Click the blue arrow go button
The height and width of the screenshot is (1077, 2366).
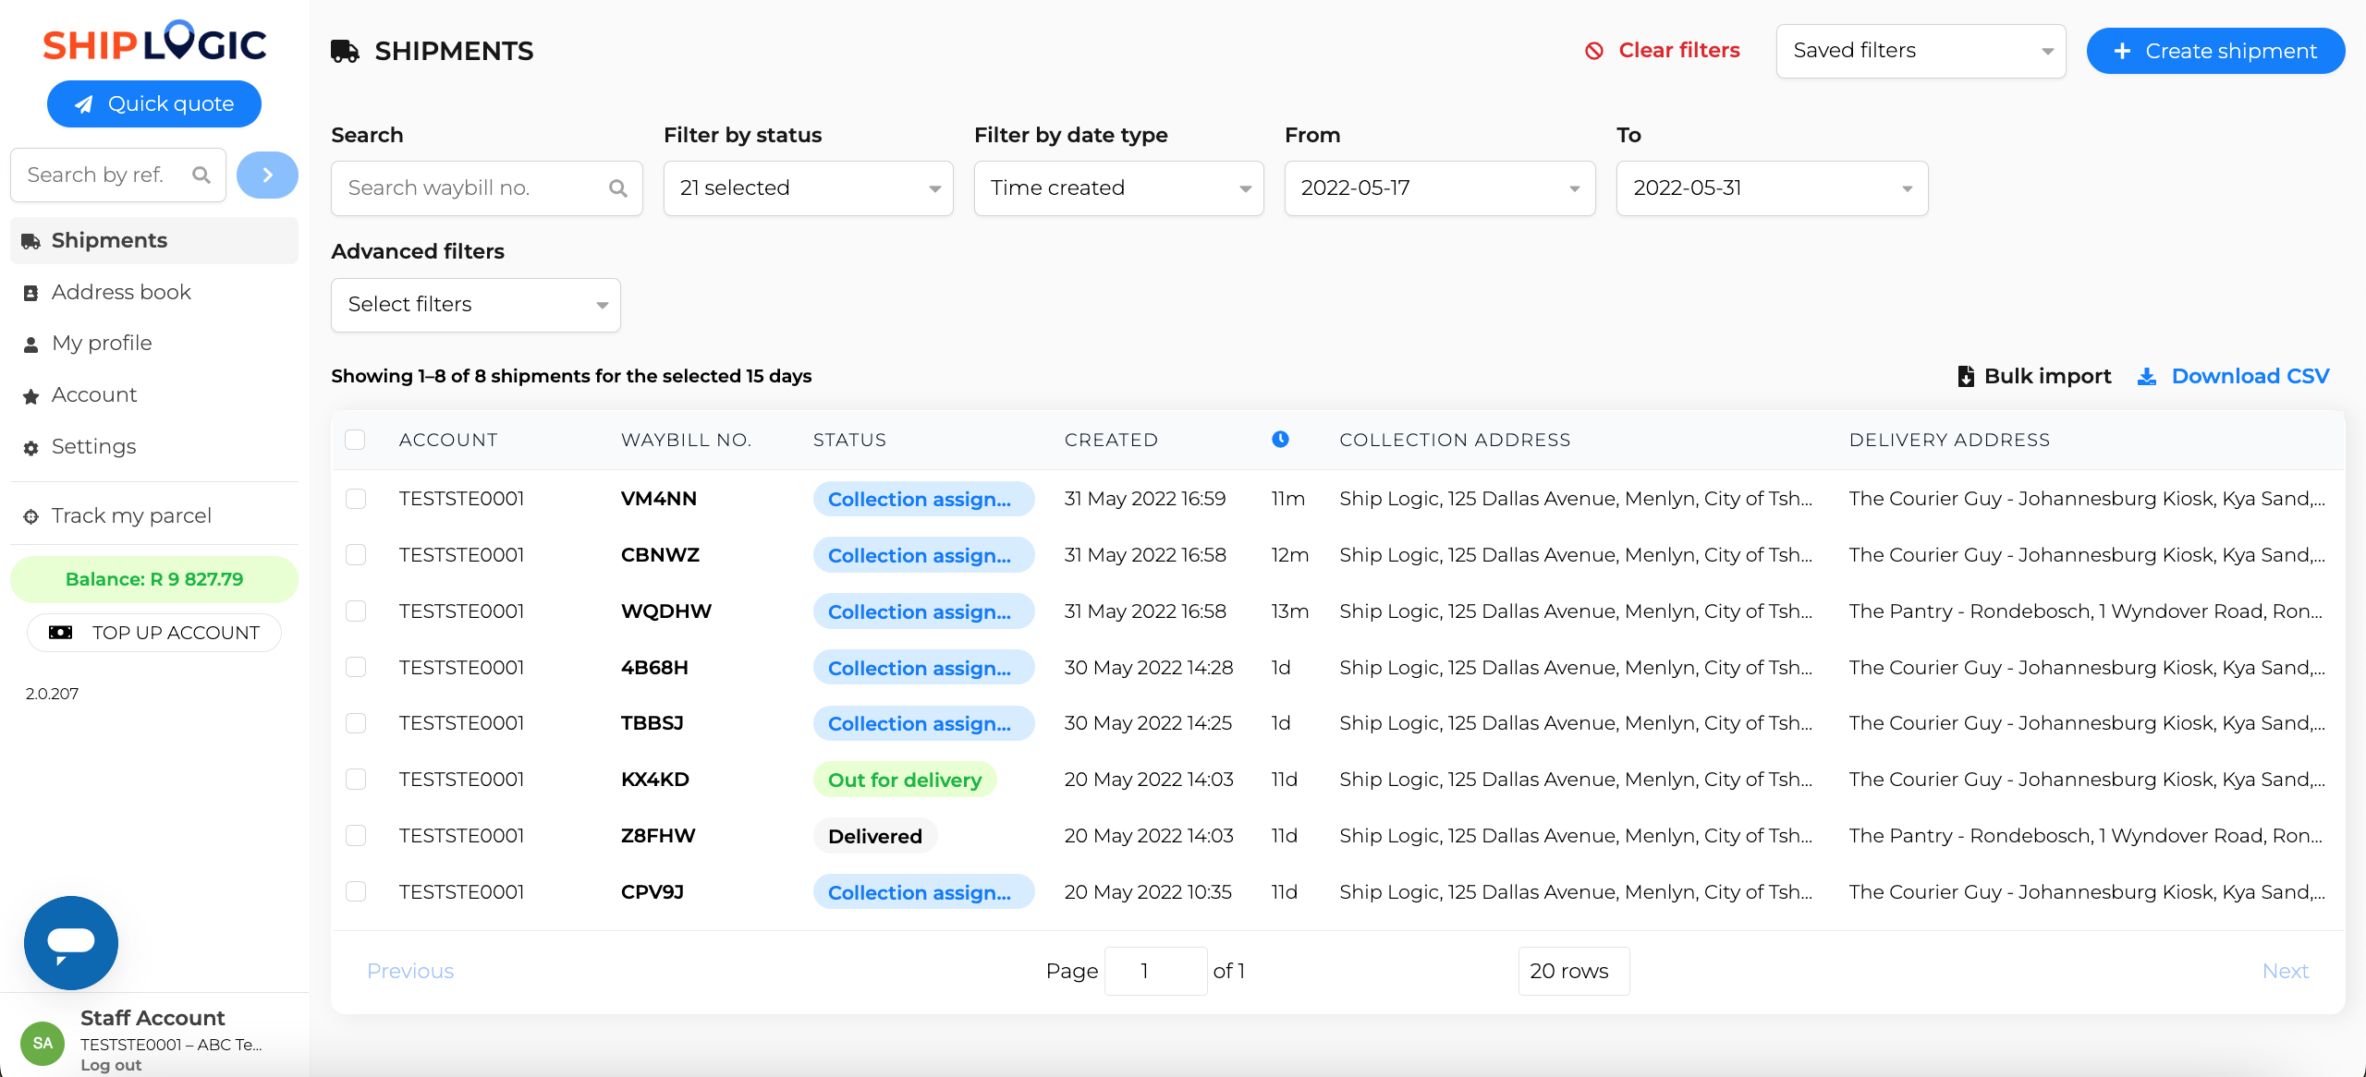tap(267, 175)
